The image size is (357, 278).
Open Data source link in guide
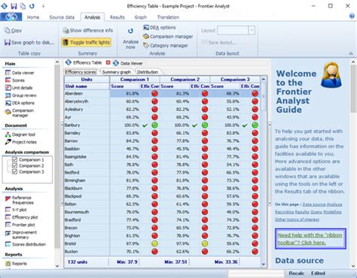pyautogui.click(x=313, y=204)
